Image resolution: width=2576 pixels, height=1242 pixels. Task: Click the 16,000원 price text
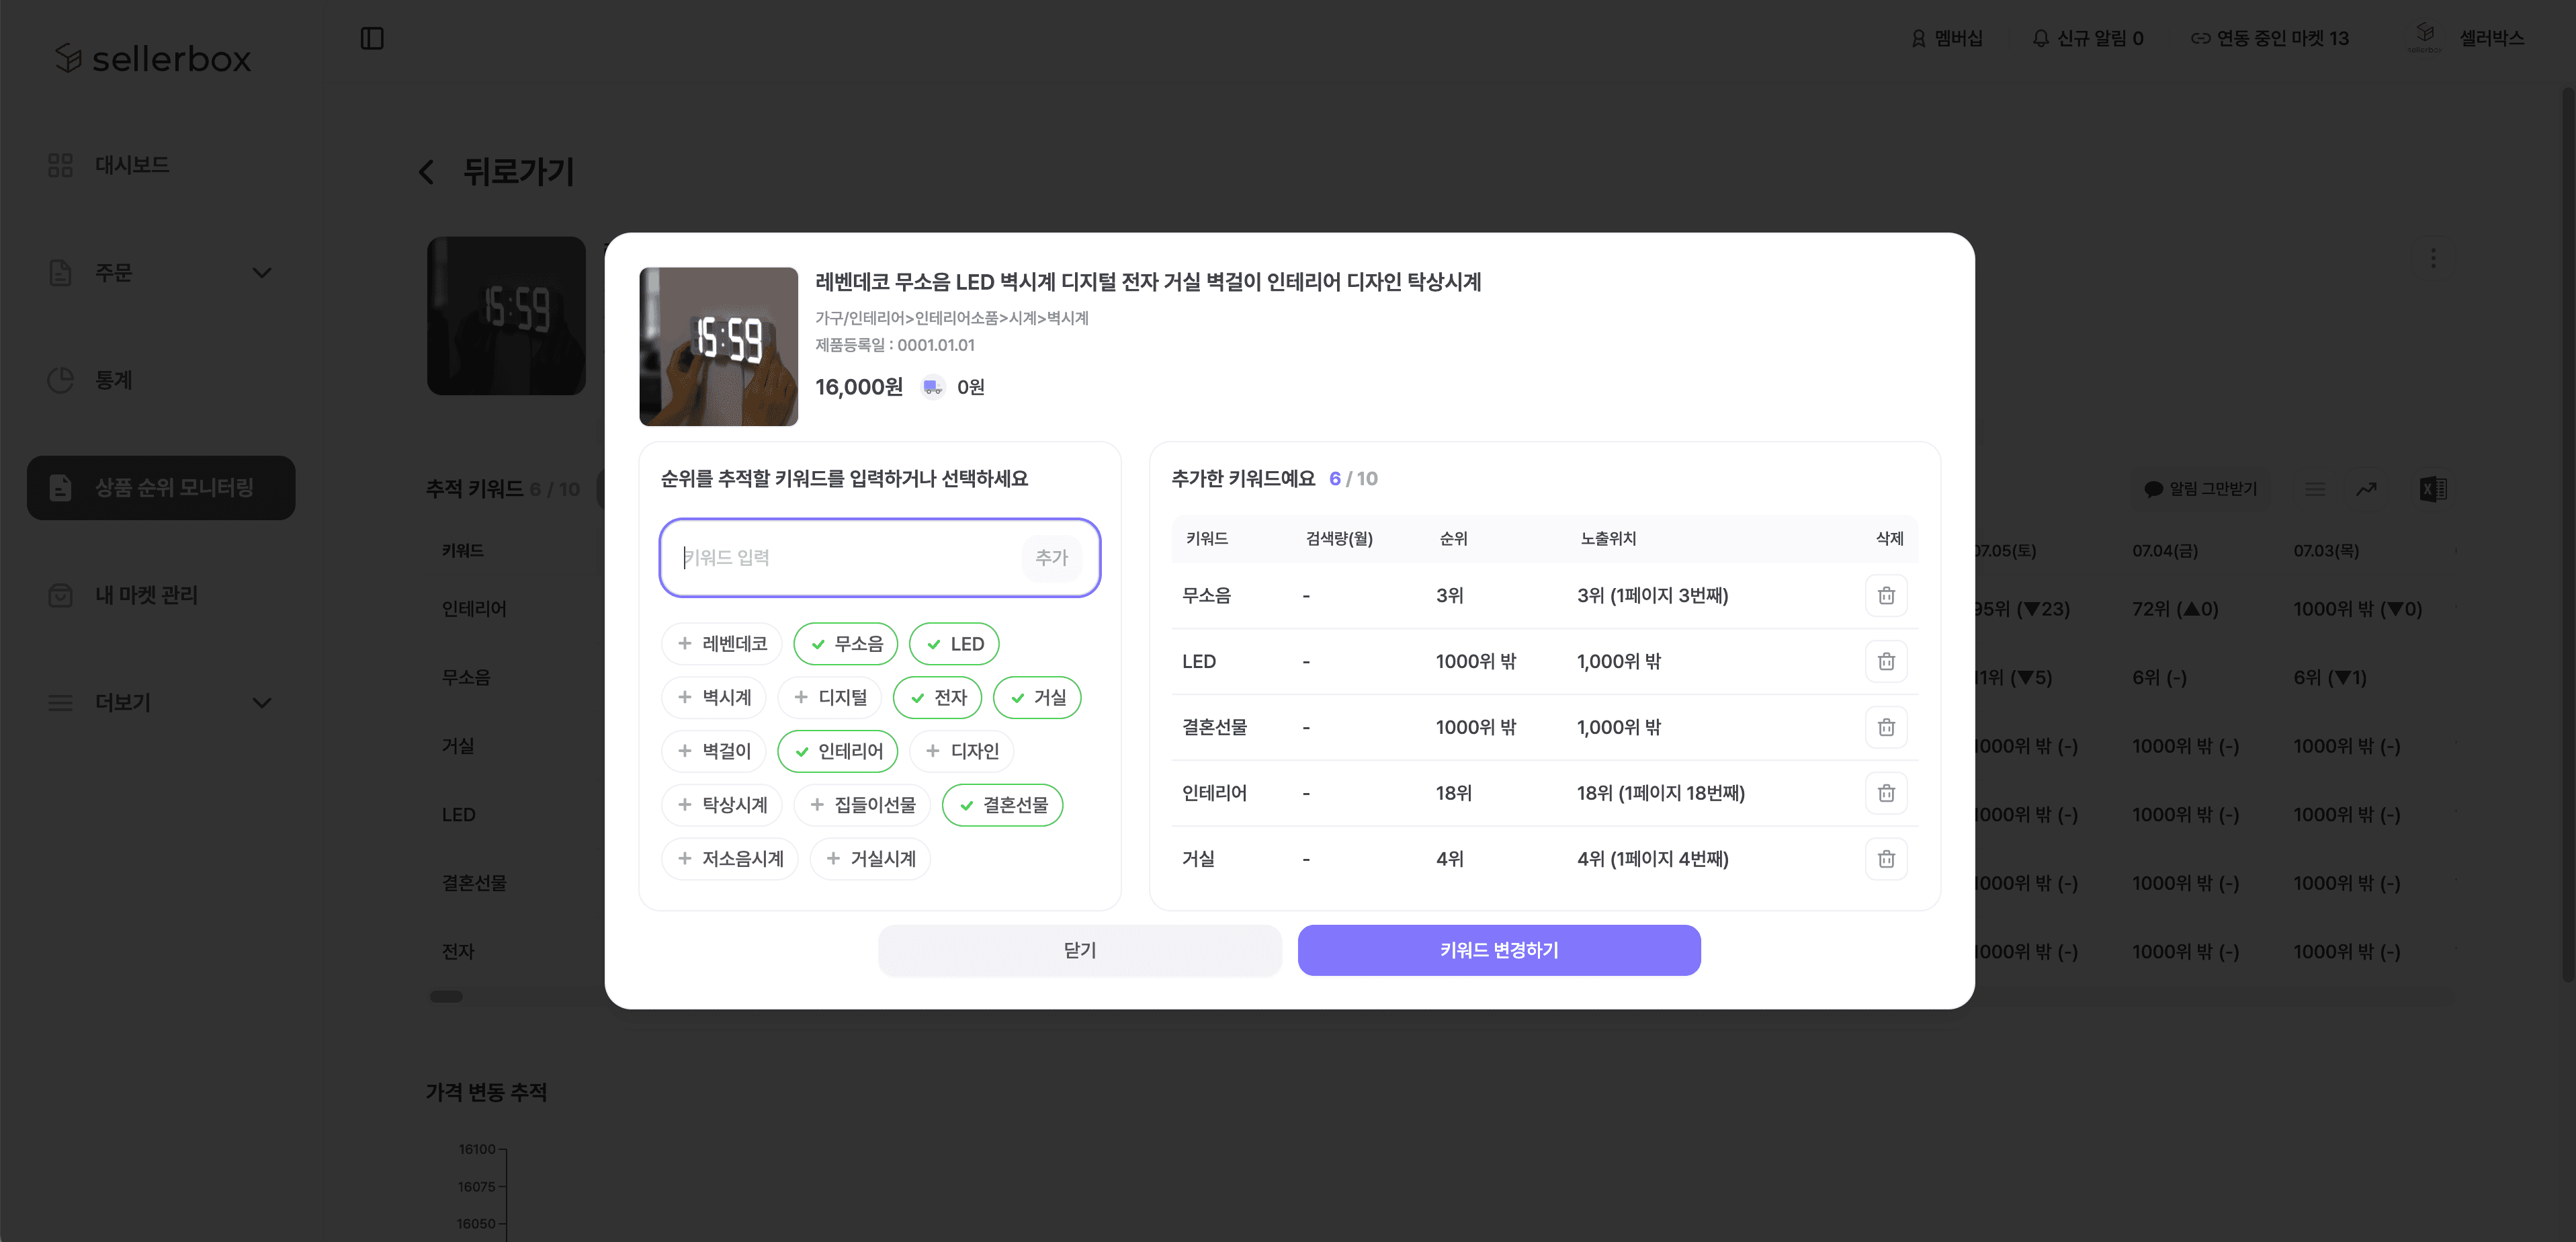[859, 387]
